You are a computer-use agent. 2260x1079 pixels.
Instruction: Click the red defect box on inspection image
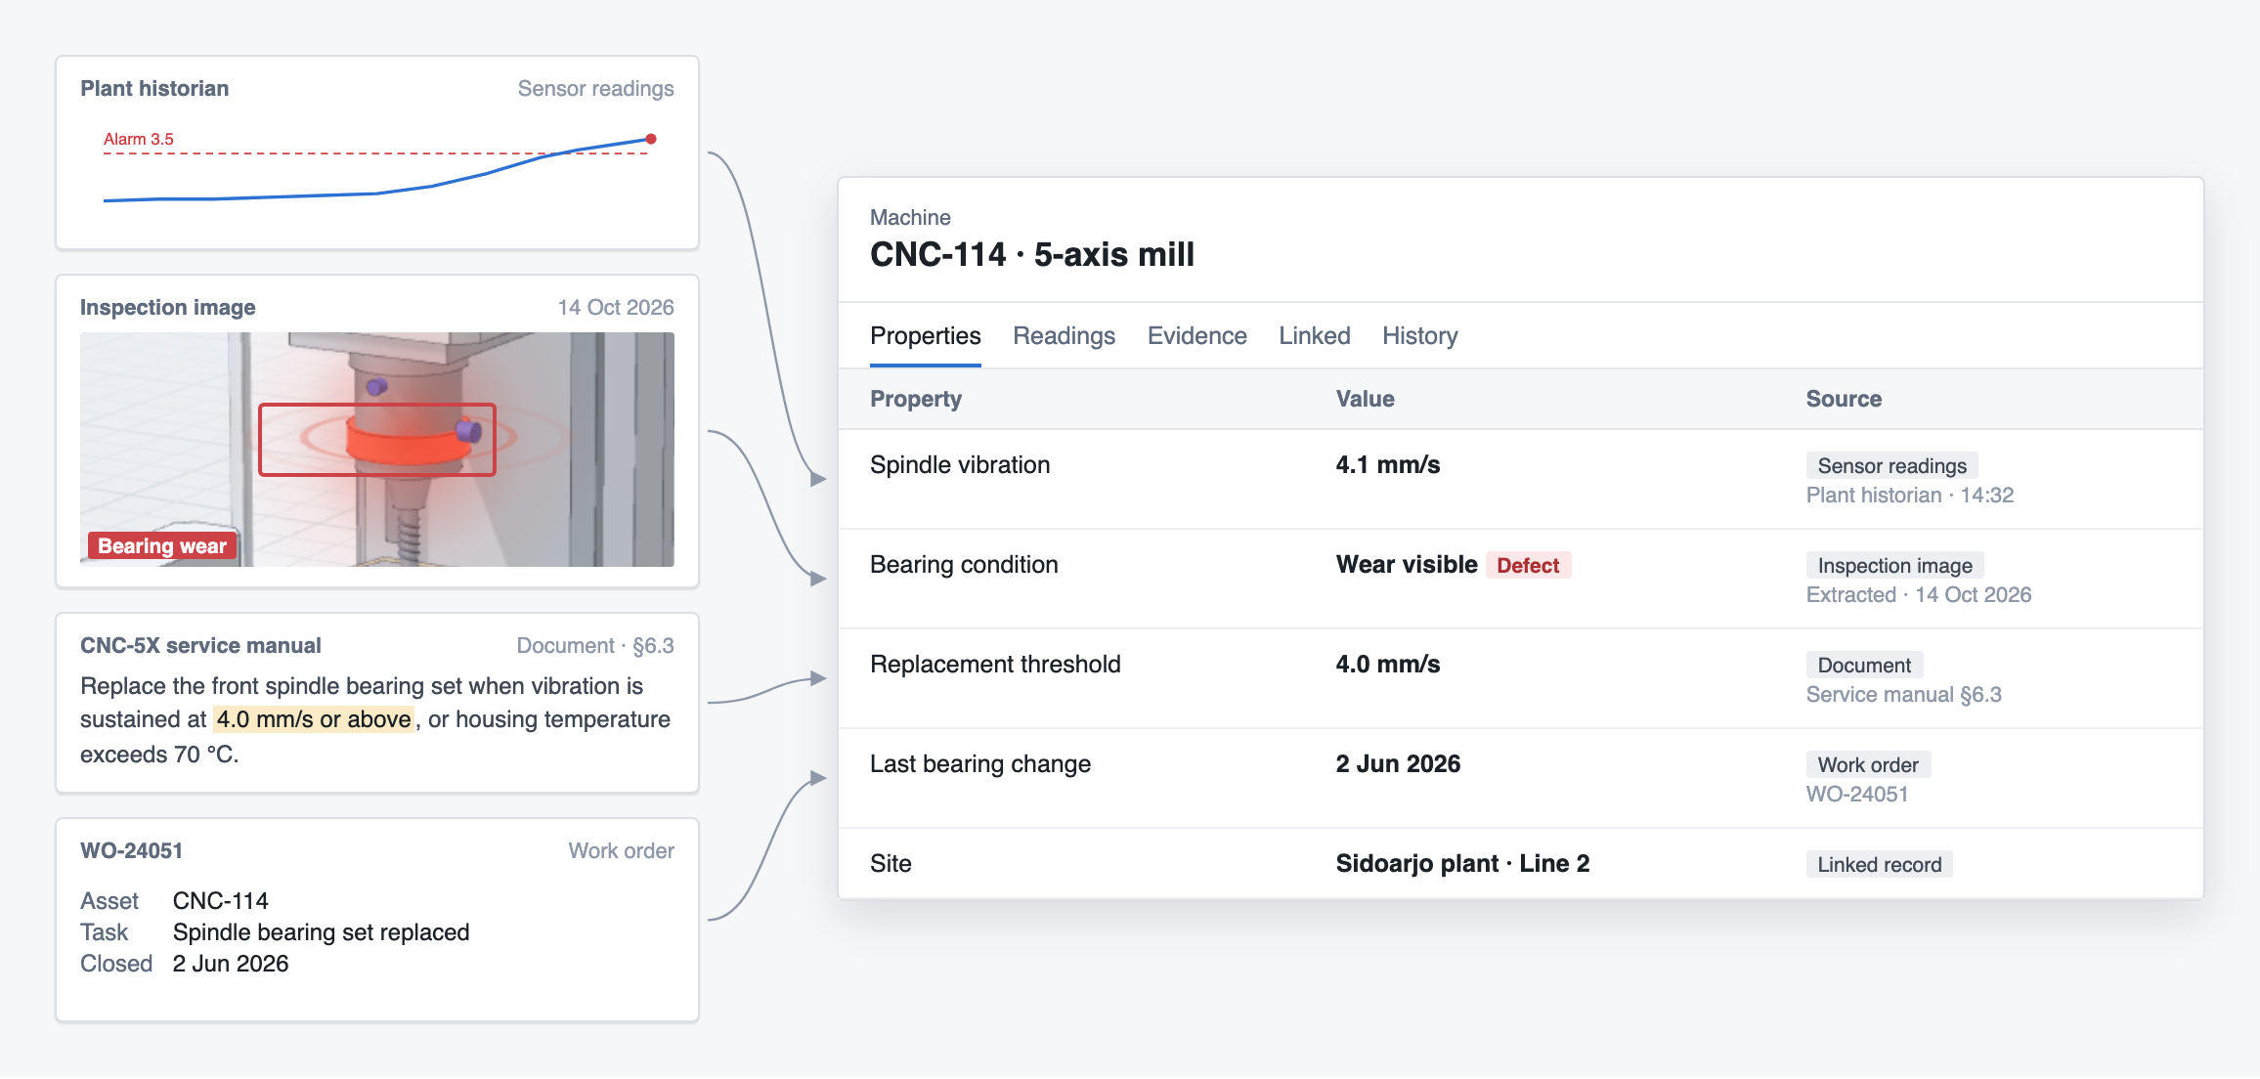[x=377, y=440]
